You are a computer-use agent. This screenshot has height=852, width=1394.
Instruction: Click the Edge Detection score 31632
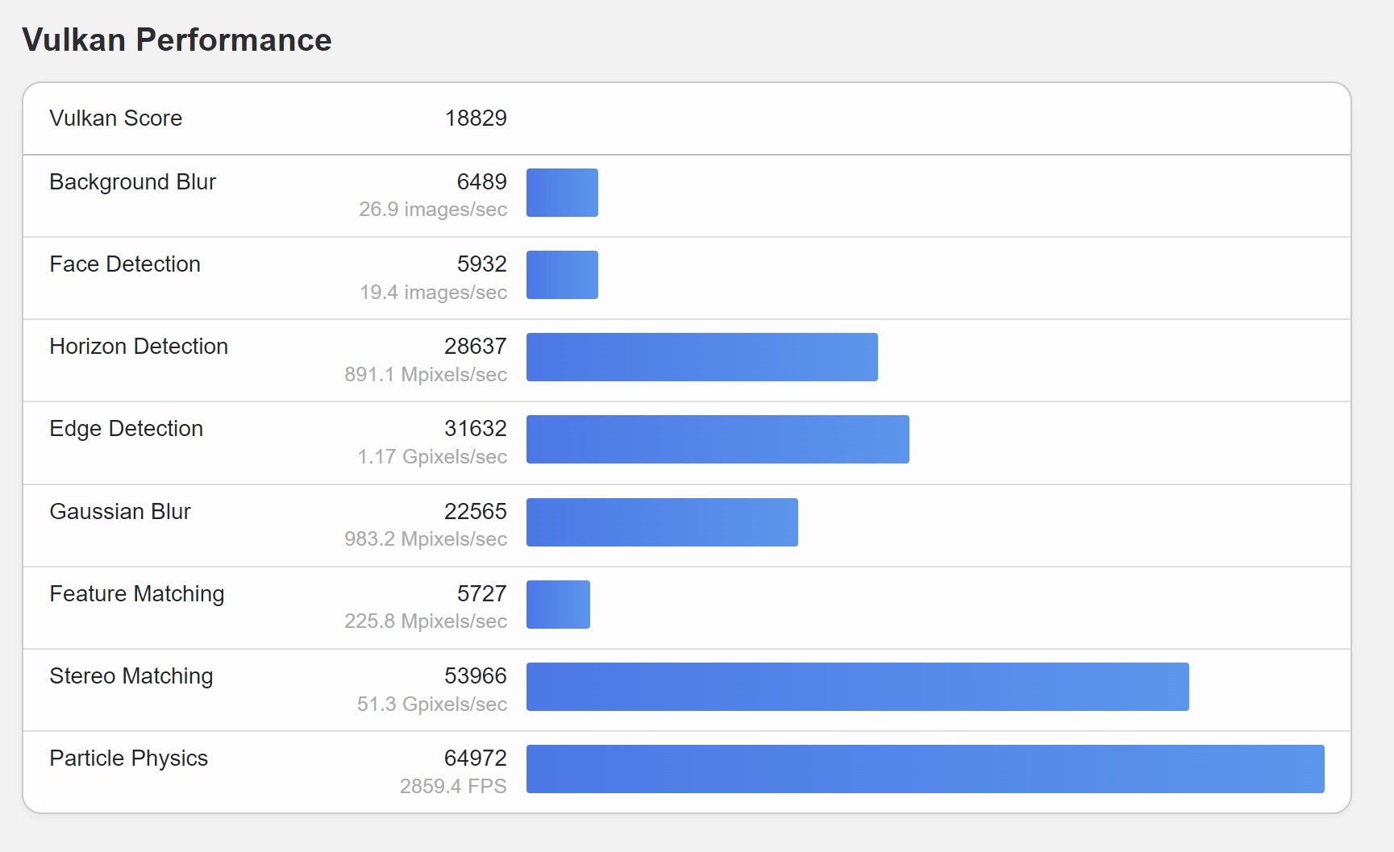point(476,429)
